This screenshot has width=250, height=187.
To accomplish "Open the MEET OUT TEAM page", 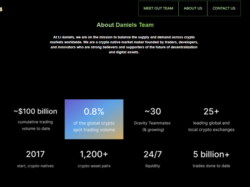I will (x=158, y=8).
